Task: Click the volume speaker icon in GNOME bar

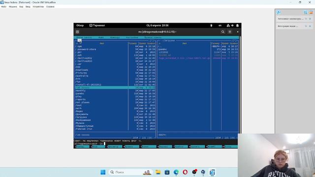Action: 233,26
